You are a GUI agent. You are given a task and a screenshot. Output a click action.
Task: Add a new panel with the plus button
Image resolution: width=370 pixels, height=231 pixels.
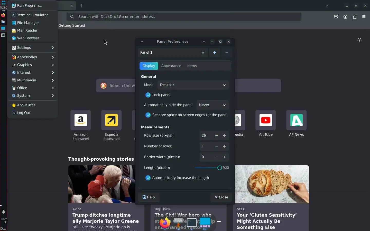click(x=215, y=53)
